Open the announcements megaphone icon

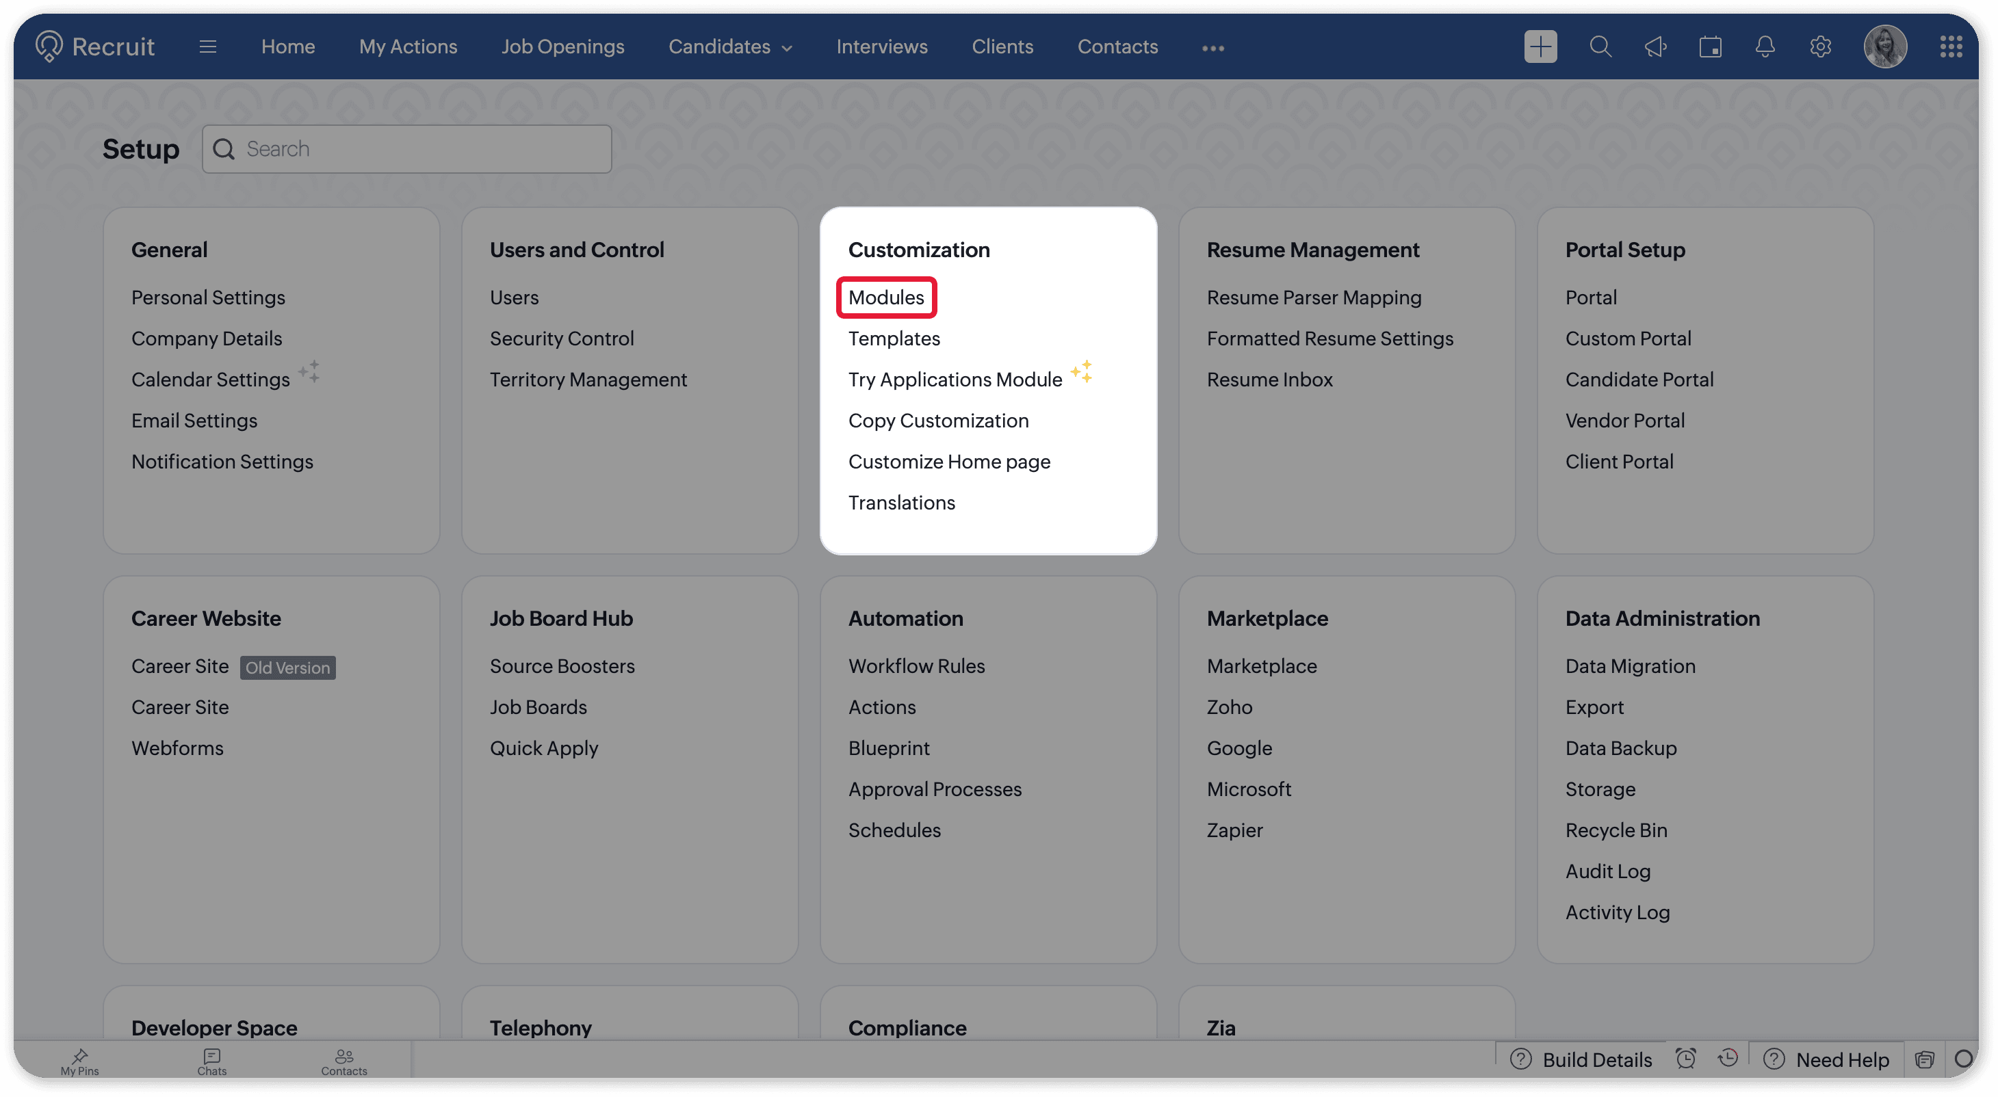pos(1655,47)
